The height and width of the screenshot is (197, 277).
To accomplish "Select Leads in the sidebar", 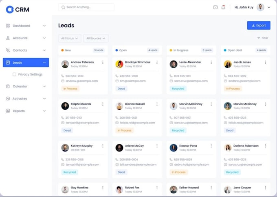I will pos(26,63).
